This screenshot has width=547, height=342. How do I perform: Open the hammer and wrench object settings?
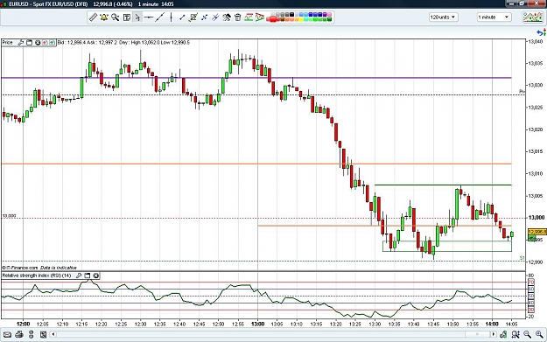tap(227, 17)
